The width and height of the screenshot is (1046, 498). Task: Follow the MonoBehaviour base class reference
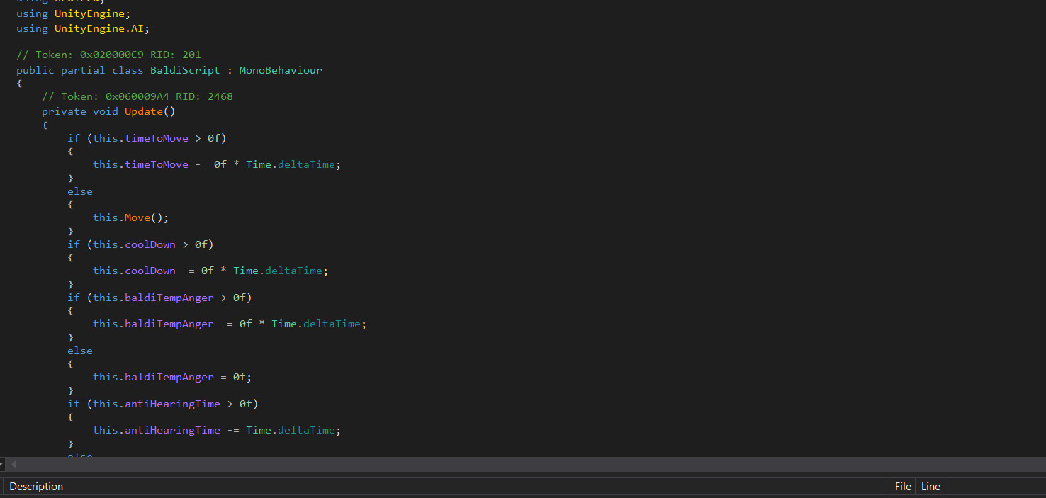[281, 70]
